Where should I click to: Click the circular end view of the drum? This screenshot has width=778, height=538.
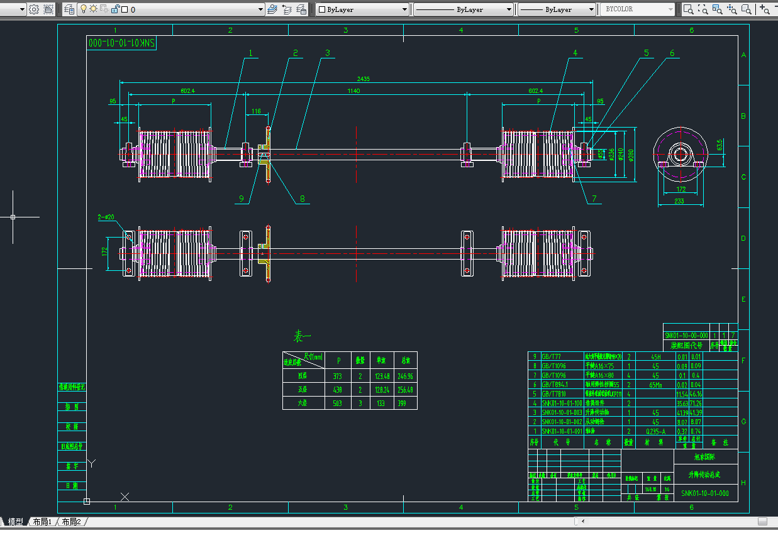681,154
